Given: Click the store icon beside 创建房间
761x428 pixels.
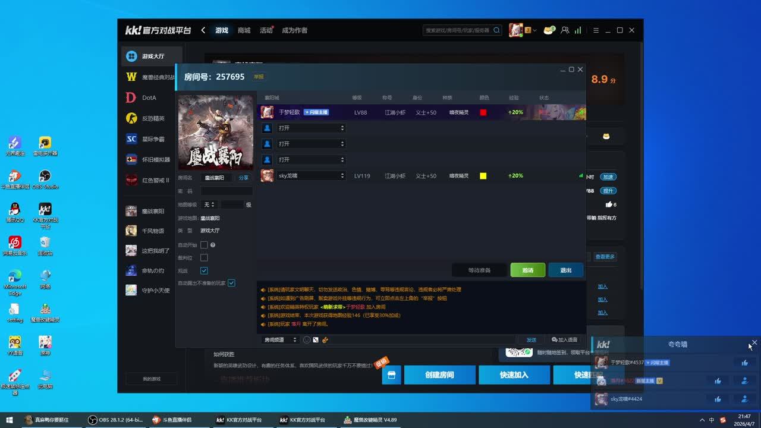Looking at the screenshot, I should pyautogui.click(x=391, y=375).
